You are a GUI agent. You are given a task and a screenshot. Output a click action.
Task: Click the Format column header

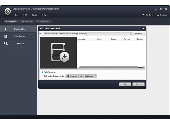click(x=130, y=39)
